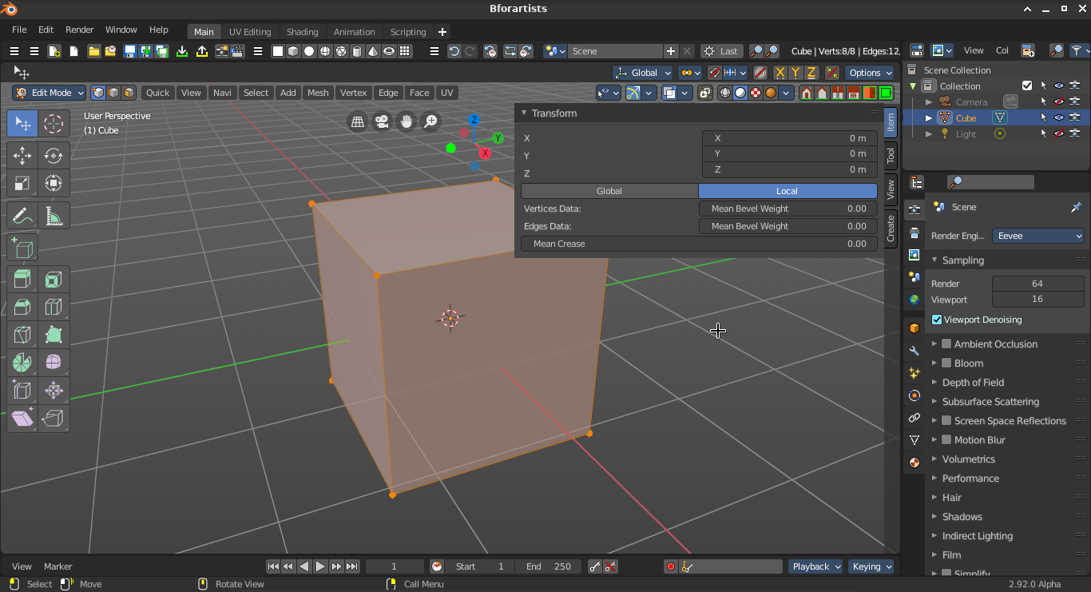Enable the Bloom checkbox
Viewport: 1091px width, 592px height.
[x=946, y=363]
